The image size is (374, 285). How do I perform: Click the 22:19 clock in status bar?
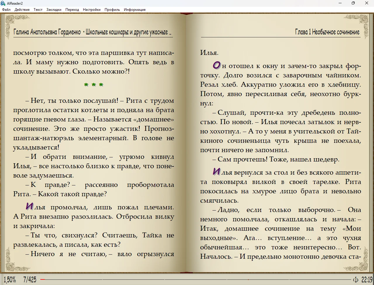click(x=367, y=280)
